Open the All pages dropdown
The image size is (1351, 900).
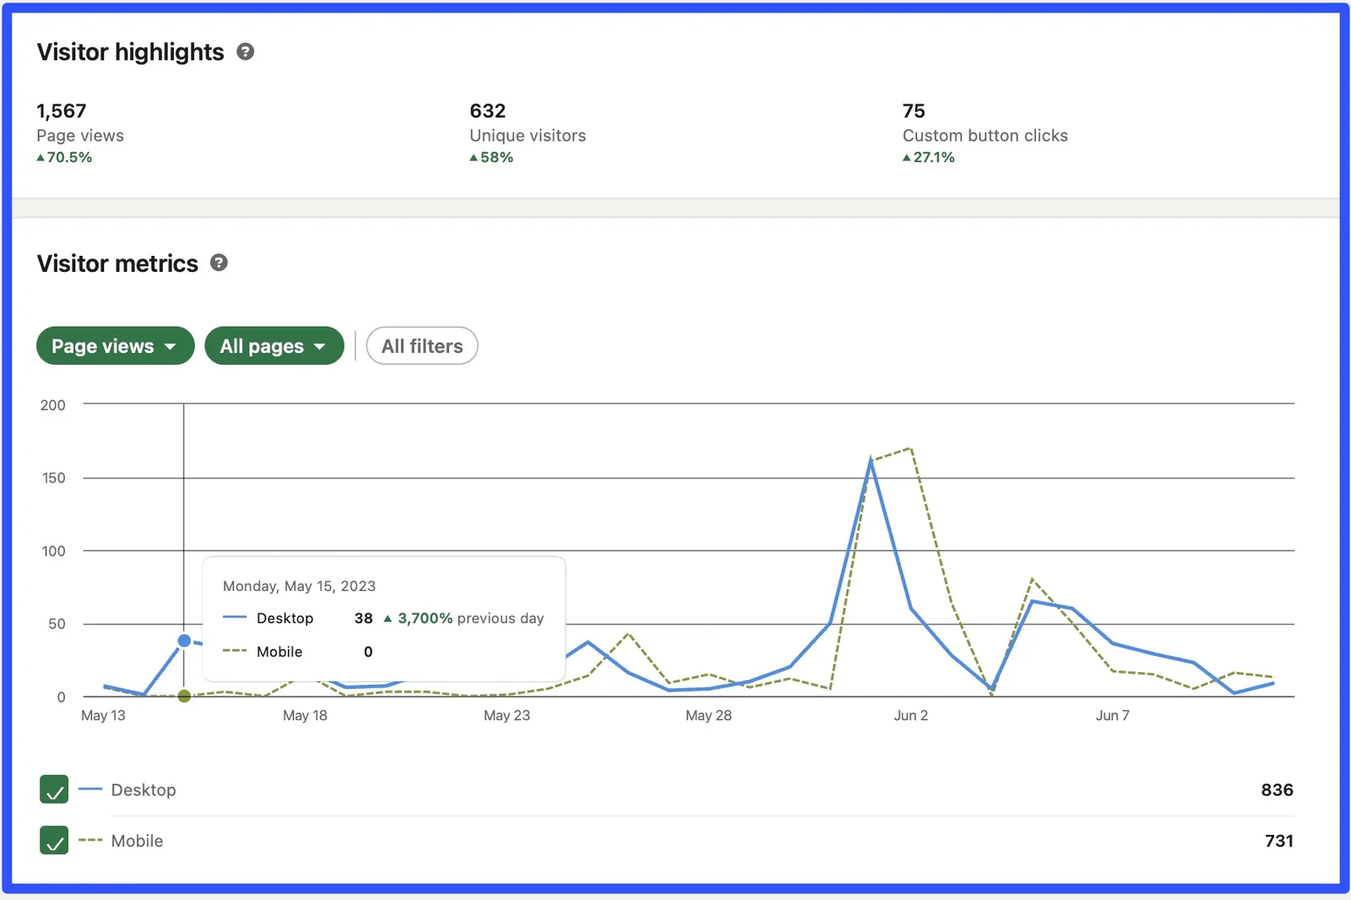pos(274,345)
